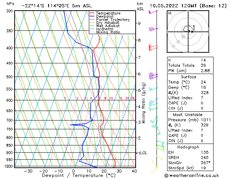
Task: Click the Pressure (mb) value 1011
Action: tap(206, 120)
